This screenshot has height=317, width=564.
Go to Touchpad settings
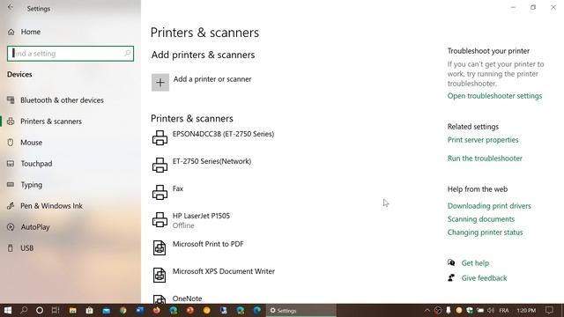coord(36,164)
